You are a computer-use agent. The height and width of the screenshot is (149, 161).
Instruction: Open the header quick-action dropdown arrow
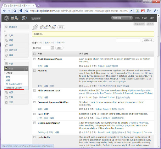point(130,18)
